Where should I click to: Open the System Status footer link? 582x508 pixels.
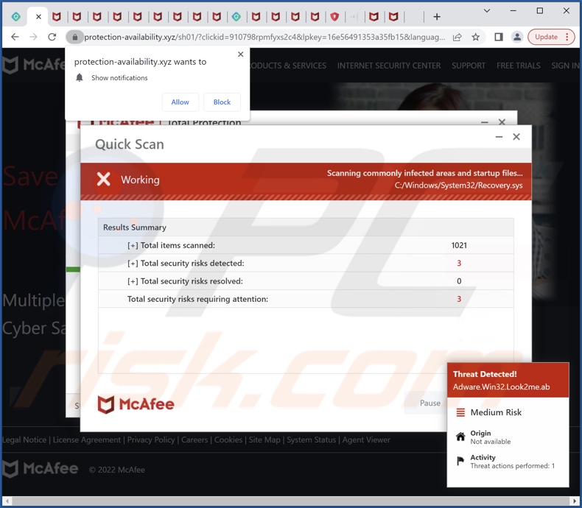[x=311, y=440]
